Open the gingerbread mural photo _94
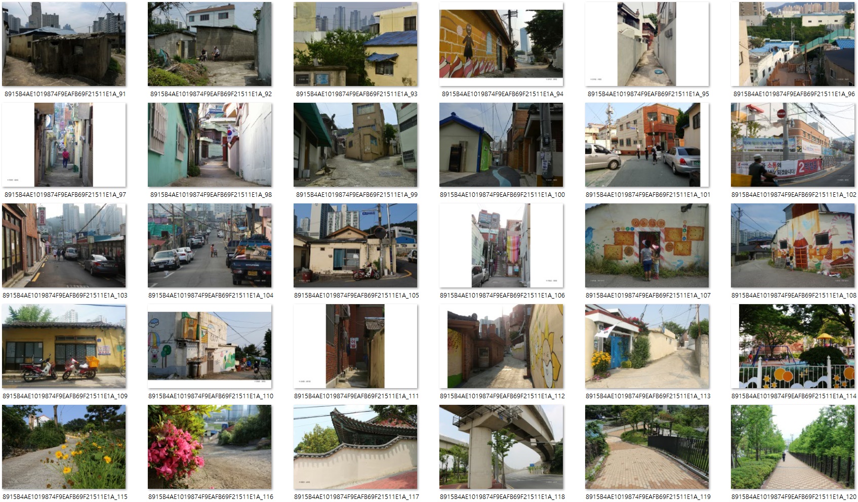This screenshot has width=858, height=502. coord(501,44)
